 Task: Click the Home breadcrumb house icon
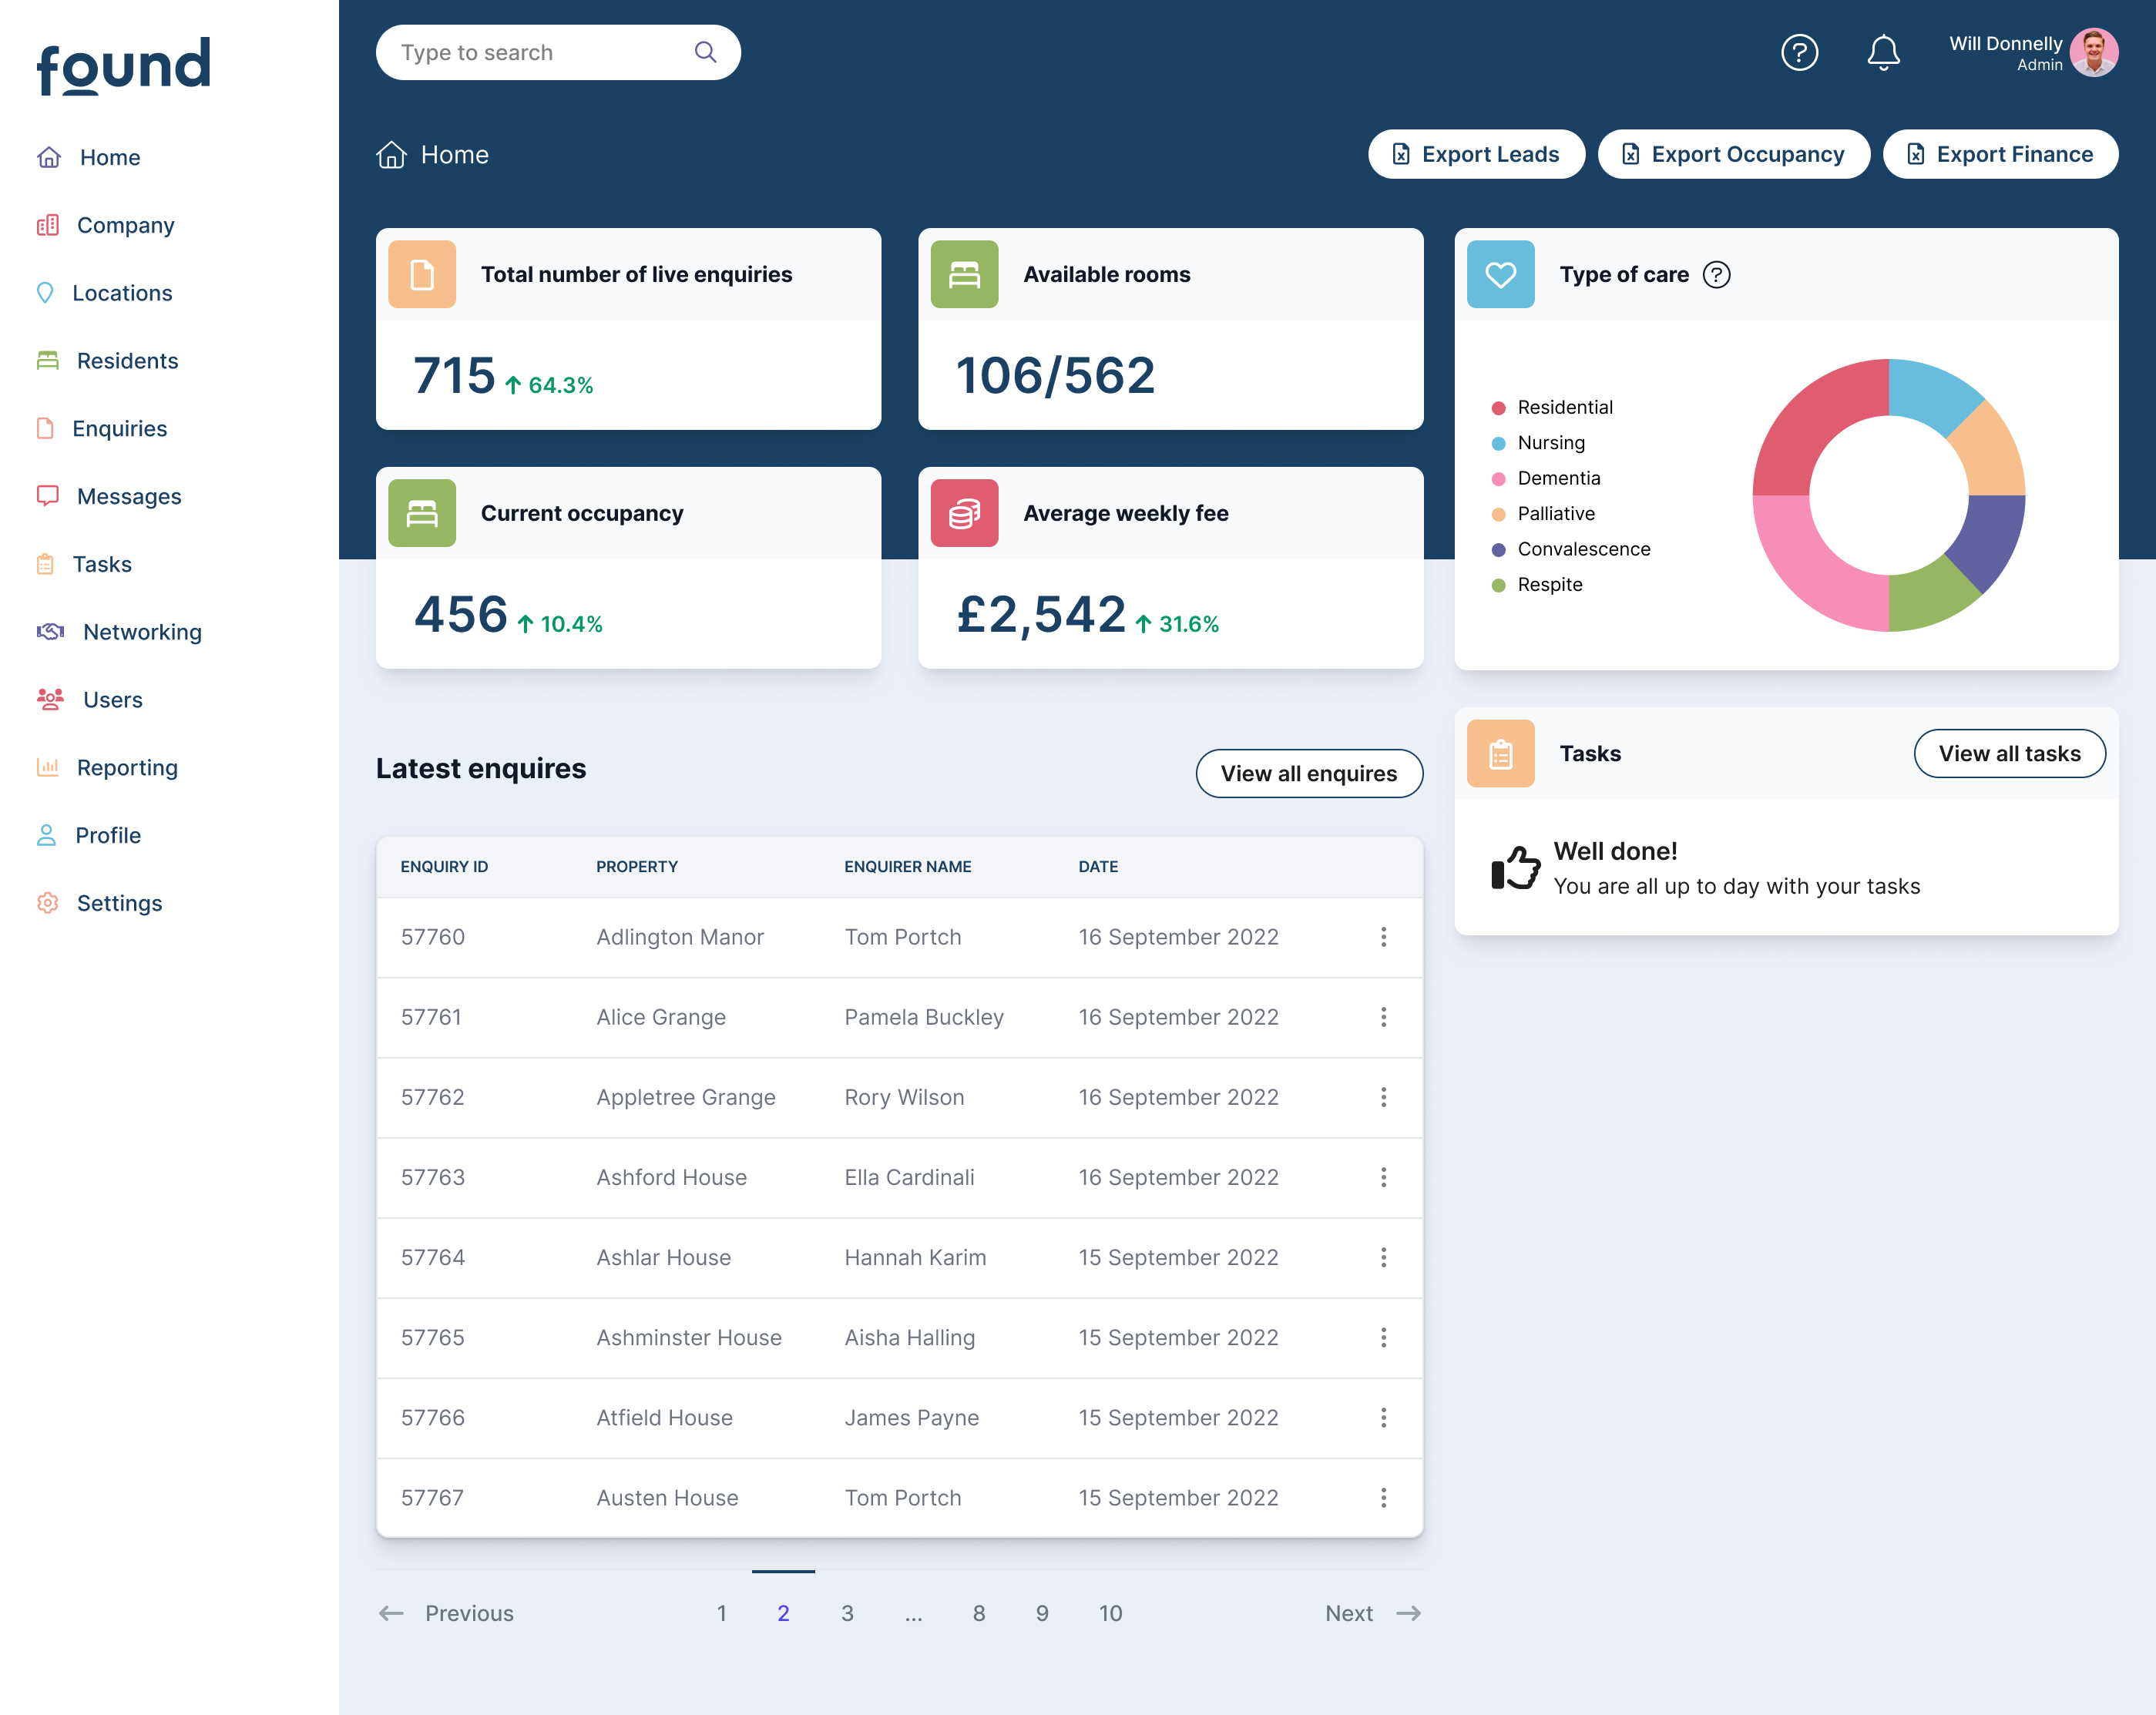pyautogui.click(x=391, y=154)
